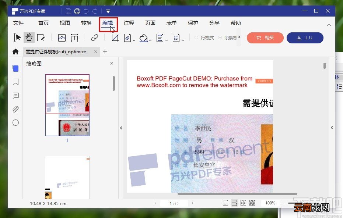This screenshot has height=218, width=343.
Task: Undo the last action in the title bar
Action: click(86, 11)
